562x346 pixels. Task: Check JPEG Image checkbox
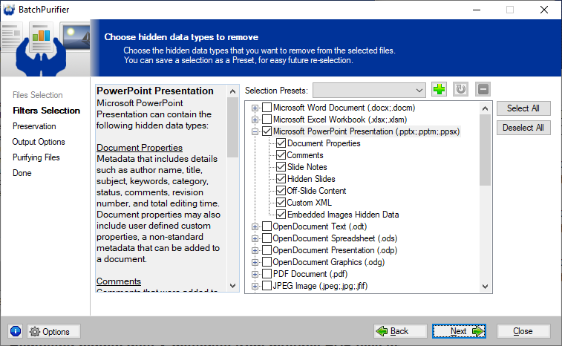coord(267,286)
